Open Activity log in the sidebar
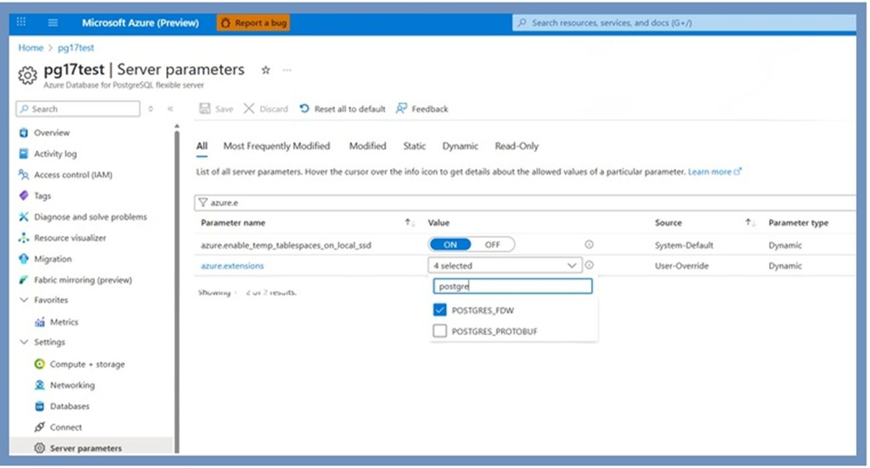This screenshot has height=468, width=870. coord(56,154)
